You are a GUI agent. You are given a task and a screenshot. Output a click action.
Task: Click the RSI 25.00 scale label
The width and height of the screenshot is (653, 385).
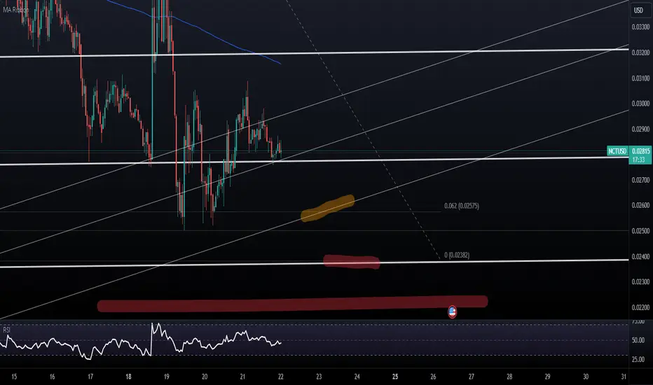(x=638, y=360)
